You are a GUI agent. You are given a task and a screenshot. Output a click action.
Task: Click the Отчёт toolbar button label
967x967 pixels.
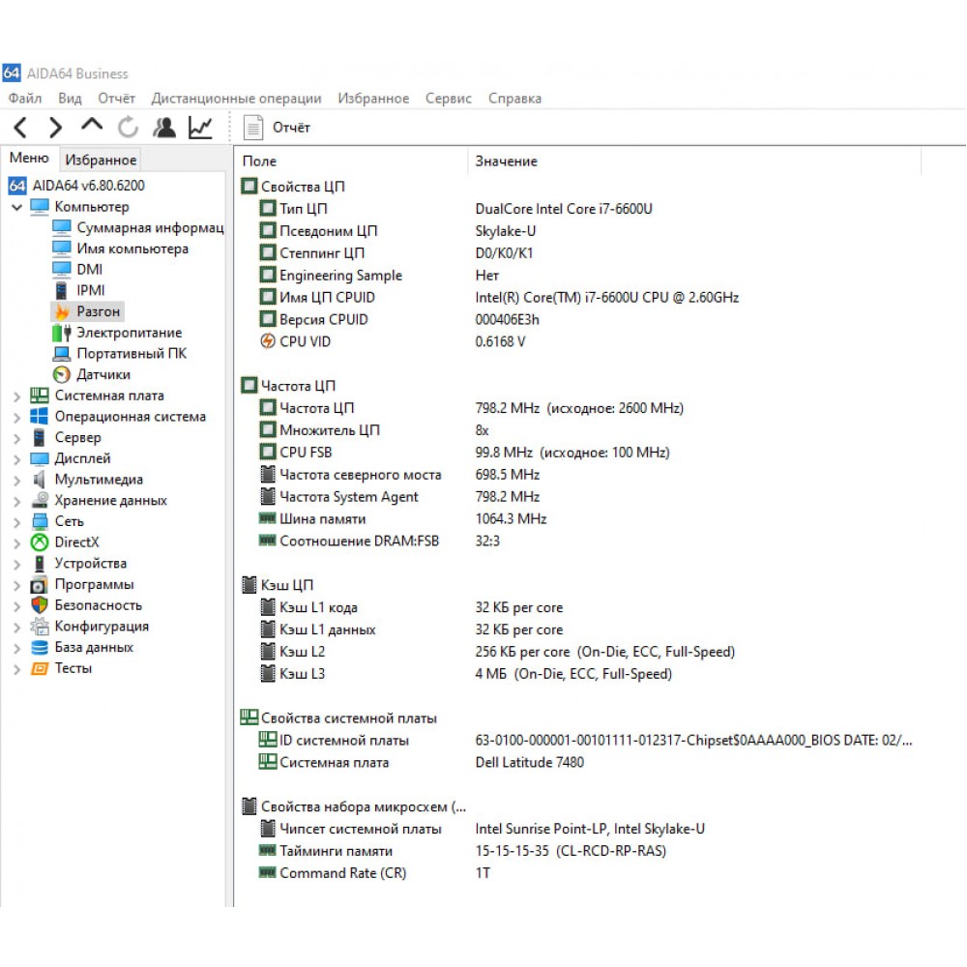(x=292, y=128)
